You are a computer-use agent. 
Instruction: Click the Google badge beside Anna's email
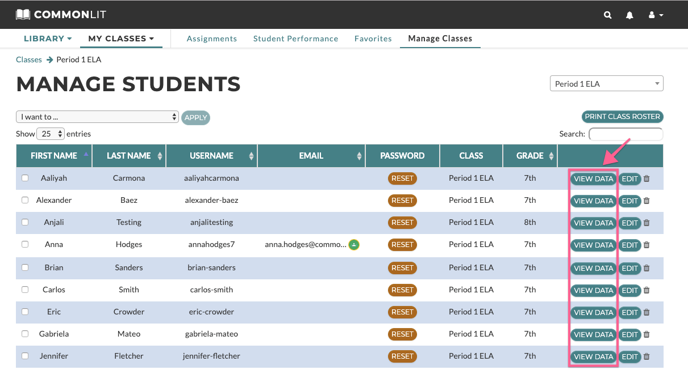(x=354, y=245)
